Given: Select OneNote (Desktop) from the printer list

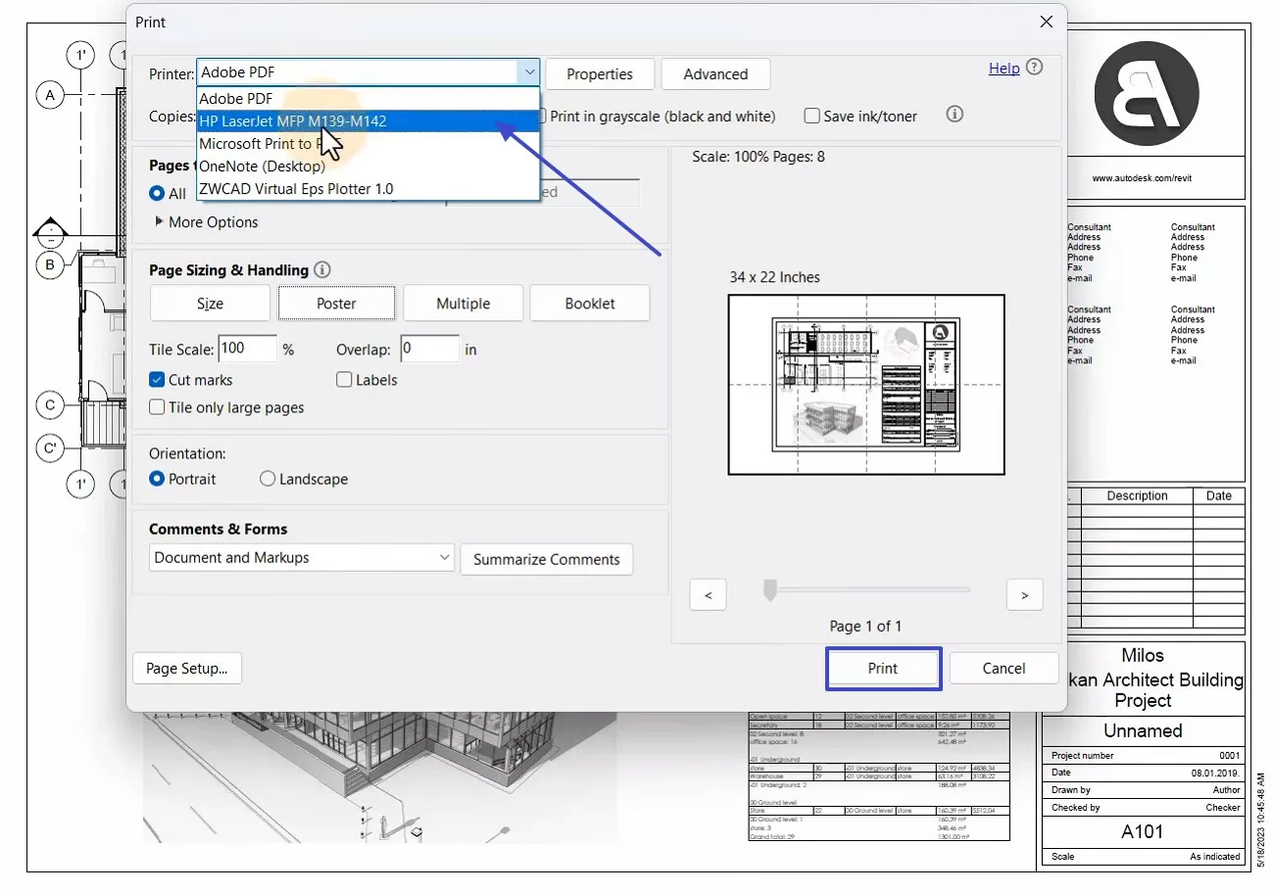Looking at the screenshot, I should click(x=263, y=166).
